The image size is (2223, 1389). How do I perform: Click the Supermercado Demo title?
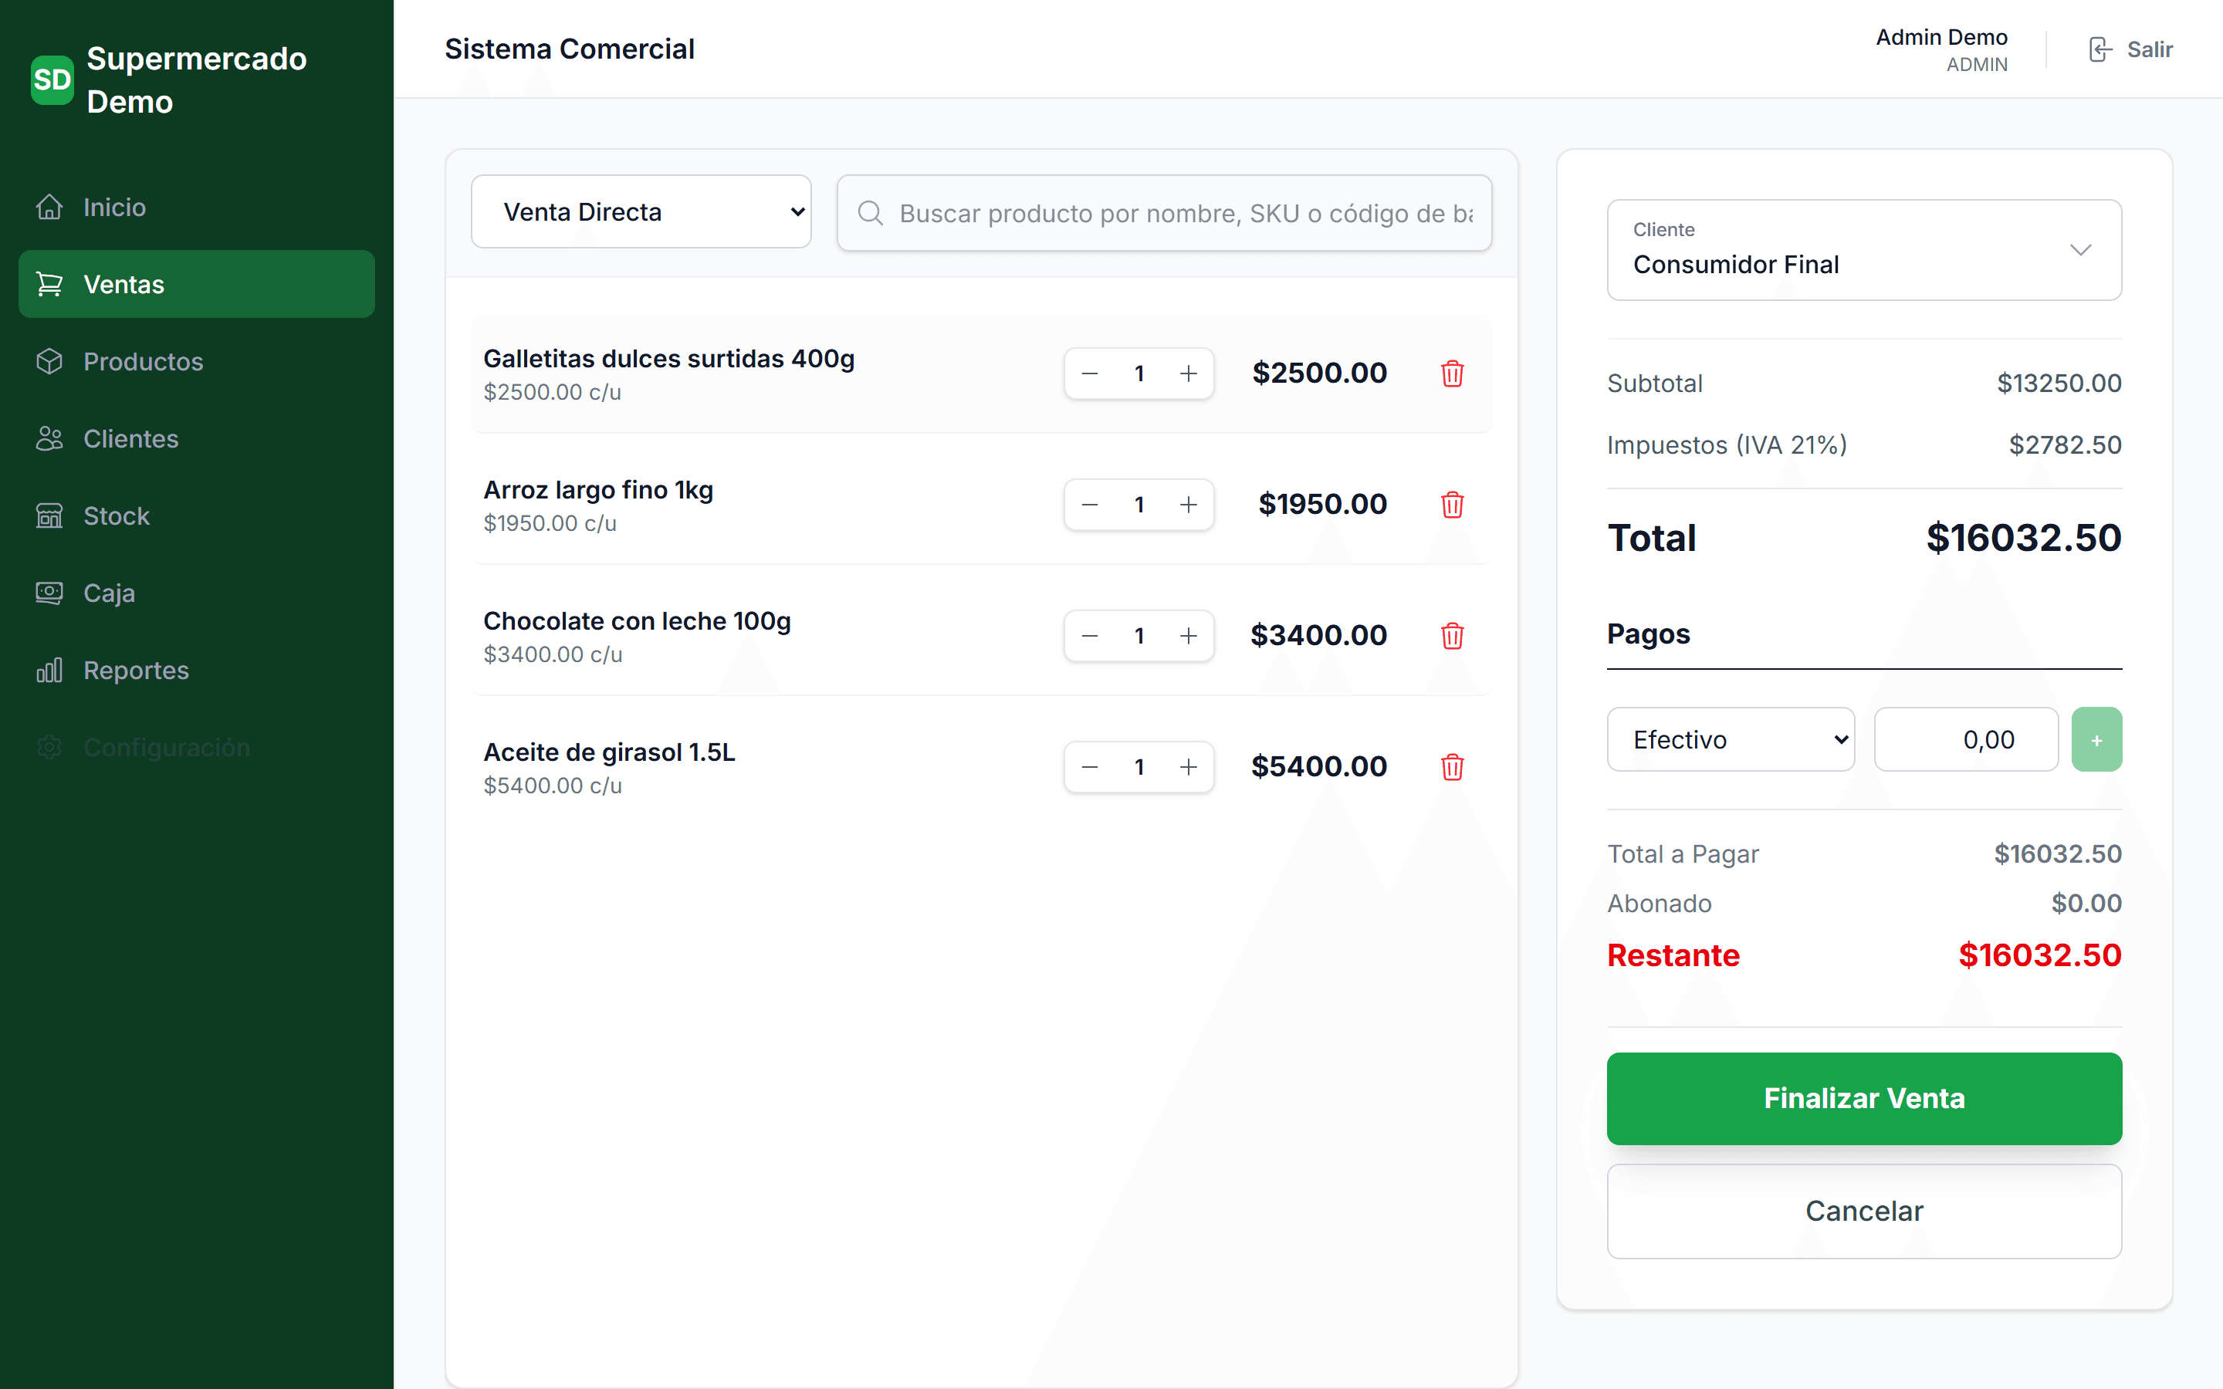pos(197,80)
